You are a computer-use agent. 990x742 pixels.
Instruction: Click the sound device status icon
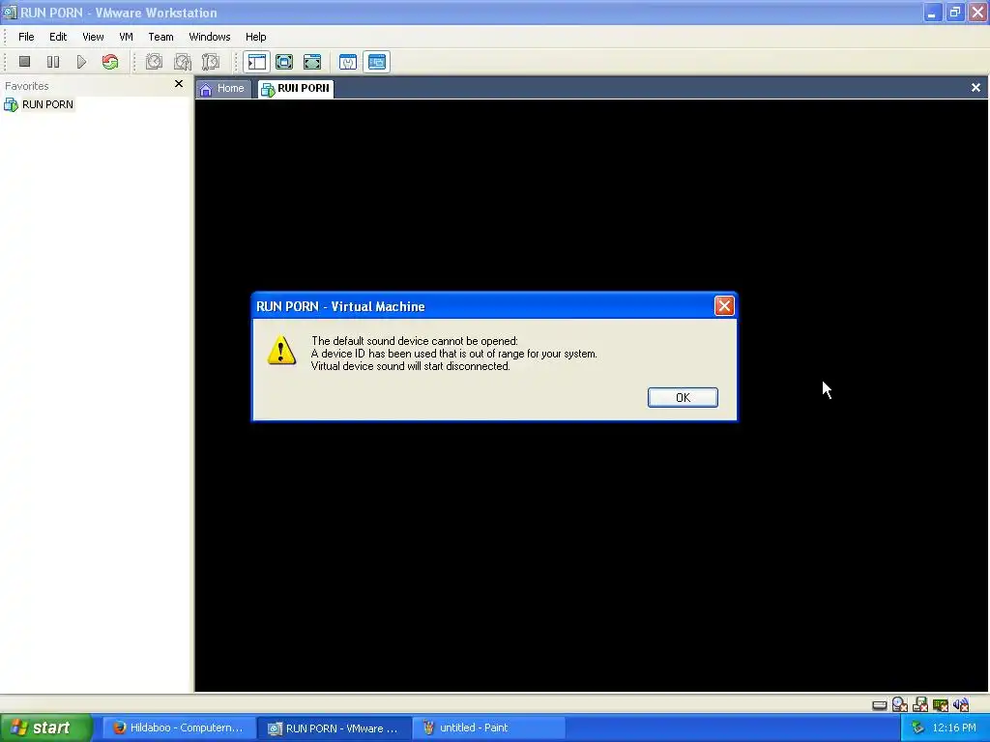pyautogui.click(x=961, y=704)
